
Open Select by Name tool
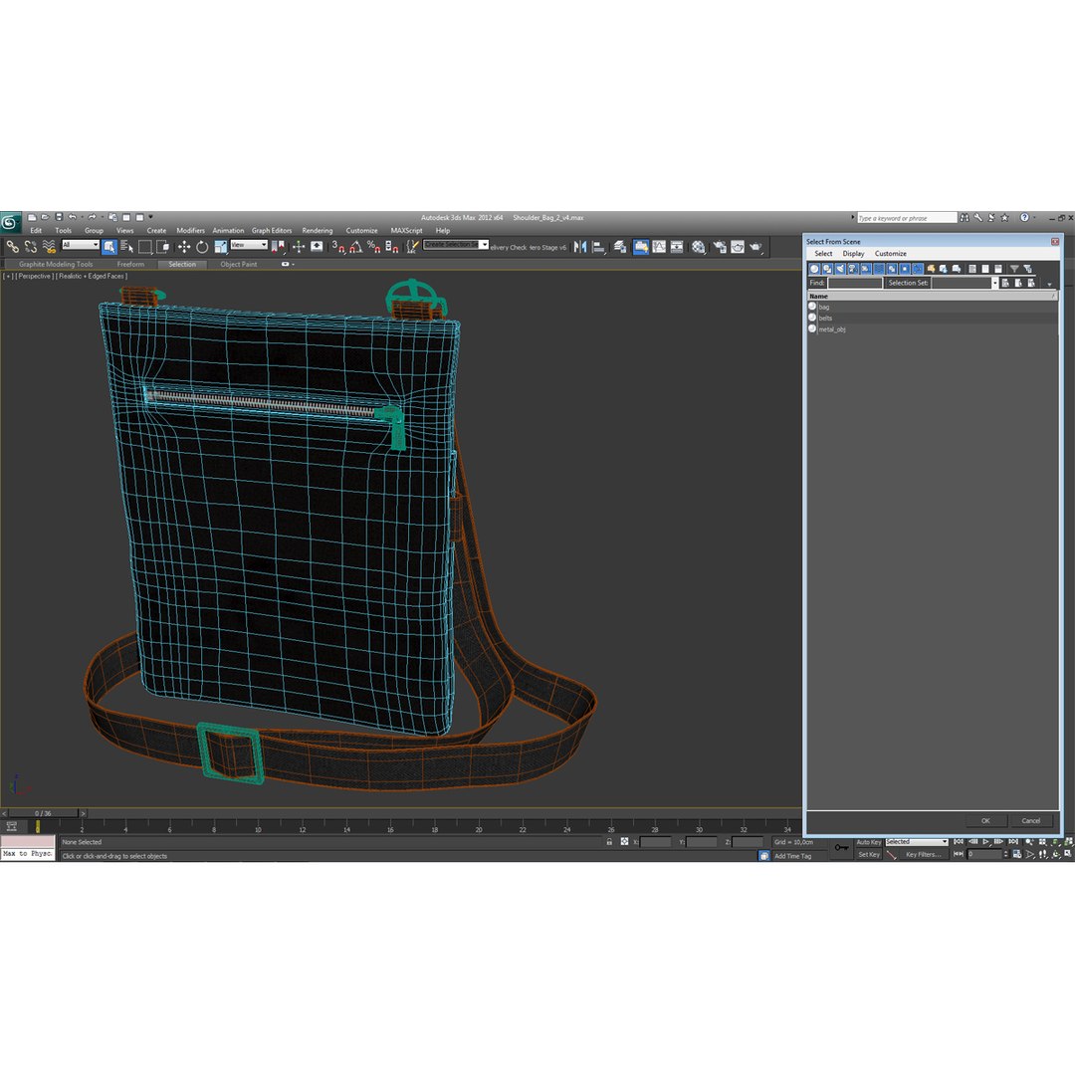click(127, 247)
